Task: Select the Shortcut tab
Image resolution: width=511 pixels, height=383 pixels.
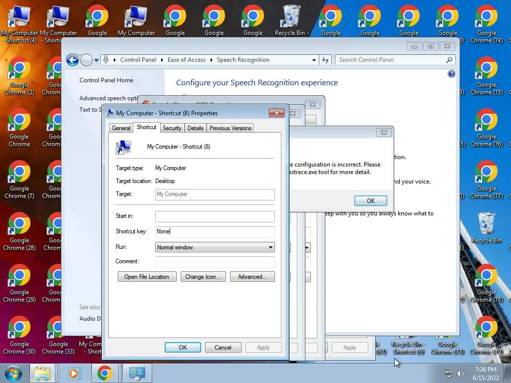Action: [x=146, y=127]
